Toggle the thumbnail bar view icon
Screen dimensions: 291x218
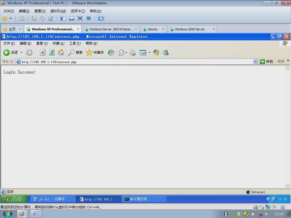pos(71,18)
